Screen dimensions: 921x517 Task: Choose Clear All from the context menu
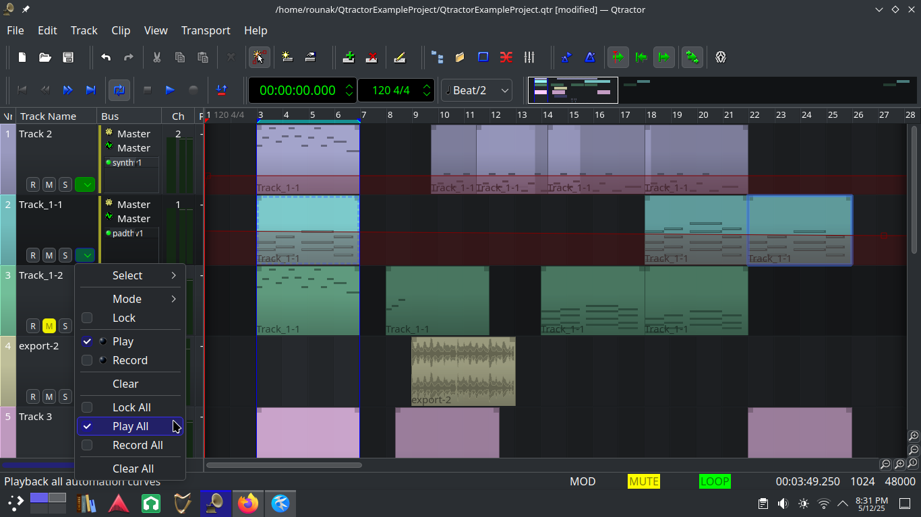(133, 468)
